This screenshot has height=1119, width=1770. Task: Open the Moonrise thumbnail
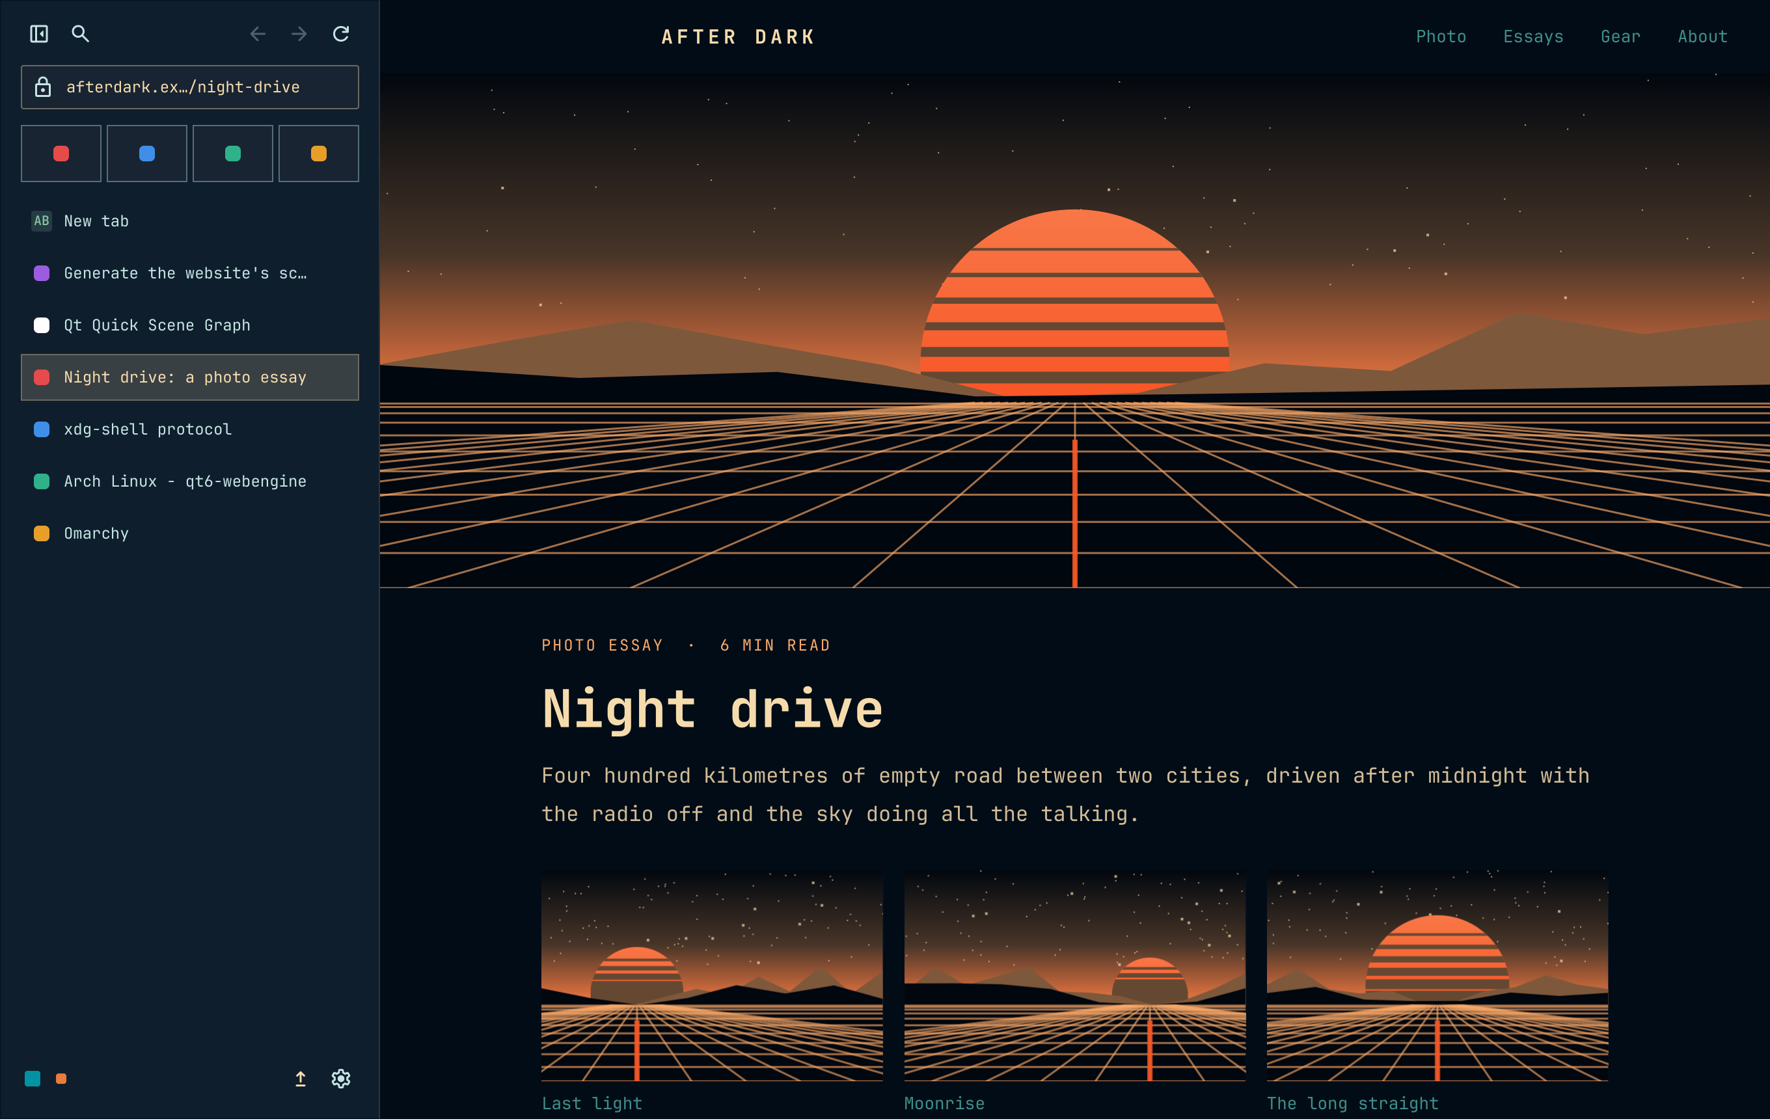[x=1074, y=975]
